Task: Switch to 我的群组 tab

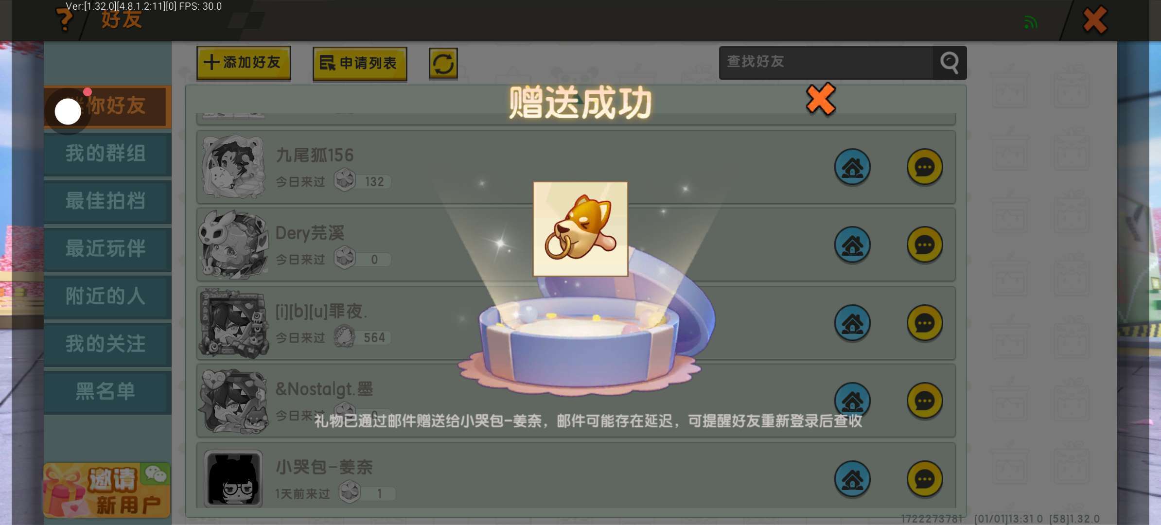Action: point(107,154)
